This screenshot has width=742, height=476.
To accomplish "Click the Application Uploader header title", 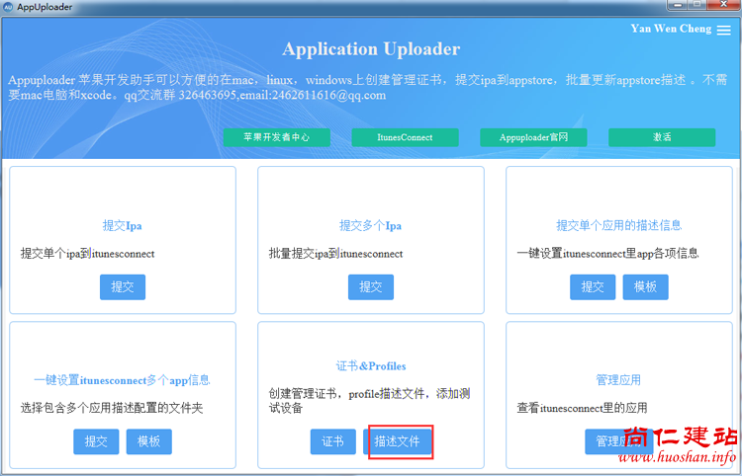I will tap(371, 49).
